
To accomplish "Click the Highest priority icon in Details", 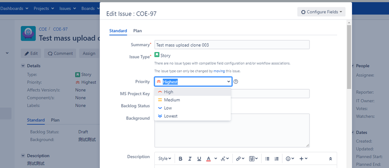I will click(78, 82).
